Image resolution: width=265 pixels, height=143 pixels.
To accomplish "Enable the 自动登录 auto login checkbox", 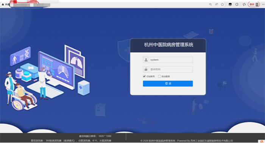I will 159,76.
